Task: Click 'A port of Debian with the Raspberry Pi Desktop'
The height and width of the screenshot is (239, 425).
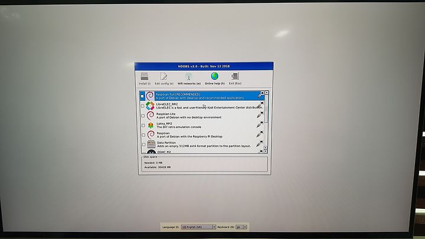Action: [189, 136]
